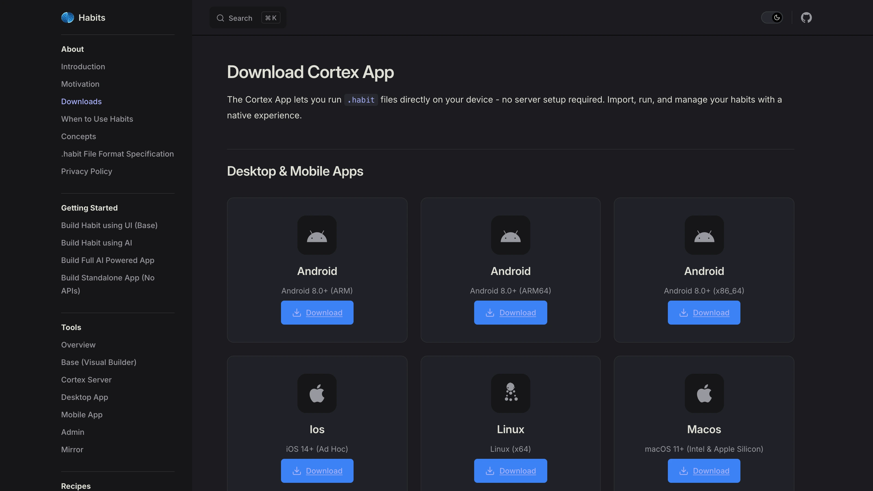Image resolution: width=873 pixels, height=491 pixels.
Task: Click the download arrow icon in iOS button
Action: point(297,471)
